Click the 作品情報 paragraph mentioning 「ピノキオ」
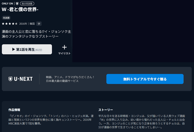The width and height of the screenshot is (194, 132). (51, 120)
